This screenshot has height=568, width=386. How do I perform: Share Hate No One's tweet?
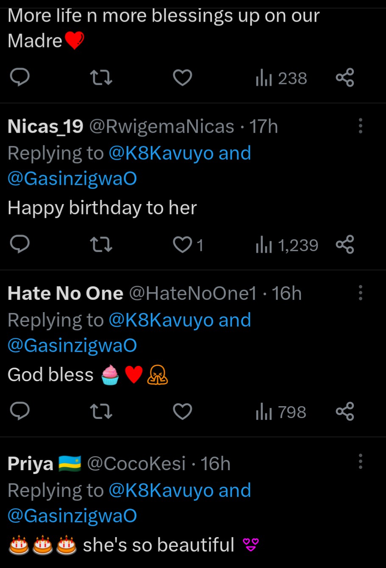tap(345, 412)
